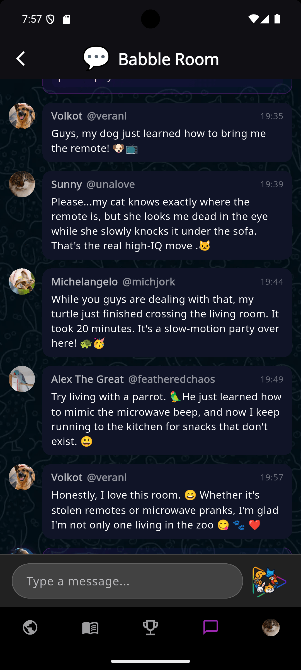Screen dimensions: 301x670
Task: Tap the back arrow in header
Action: [21, 59]
